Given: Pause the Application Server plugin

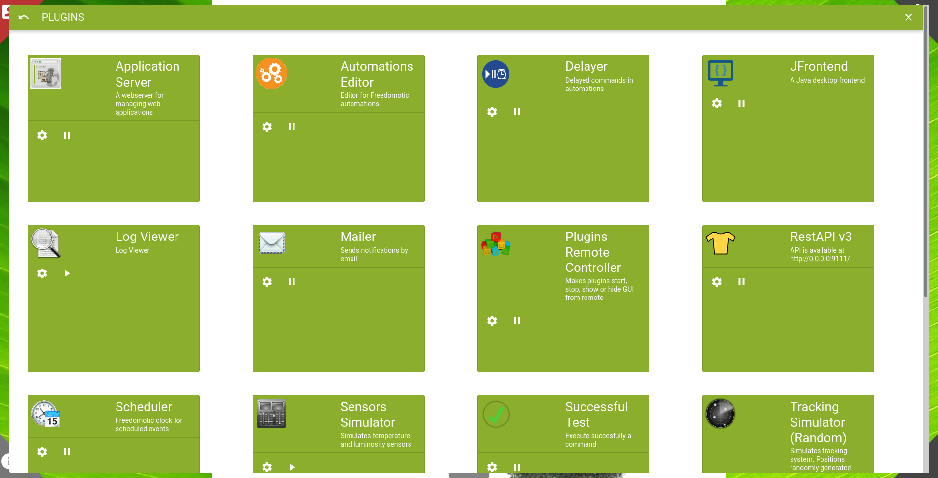Looking at the screenshot, I should pyautogui.click(x=67, y=135).
